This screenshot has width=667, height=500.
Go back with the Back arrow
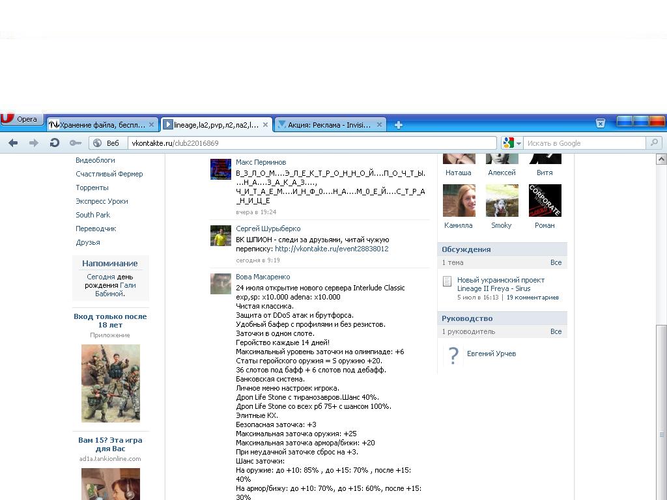coord(13,143)
